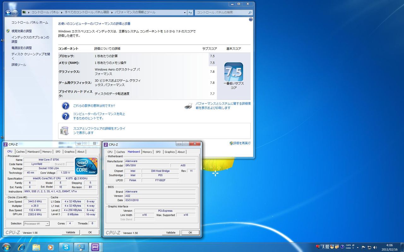Click パフォーマンスの情報とツール breadcrumb
This screenshot has height=252, width=404.
(135, 13)
